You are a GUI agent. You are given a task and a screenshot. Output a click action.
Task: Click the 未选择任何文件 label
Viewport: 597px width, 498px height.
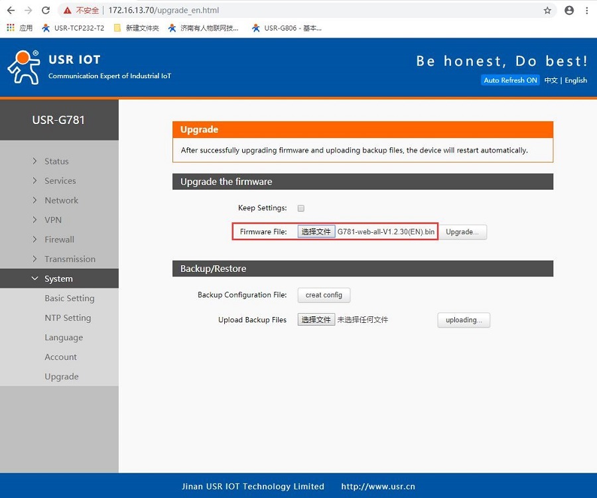pyautogui.click(x=362, y=320)
